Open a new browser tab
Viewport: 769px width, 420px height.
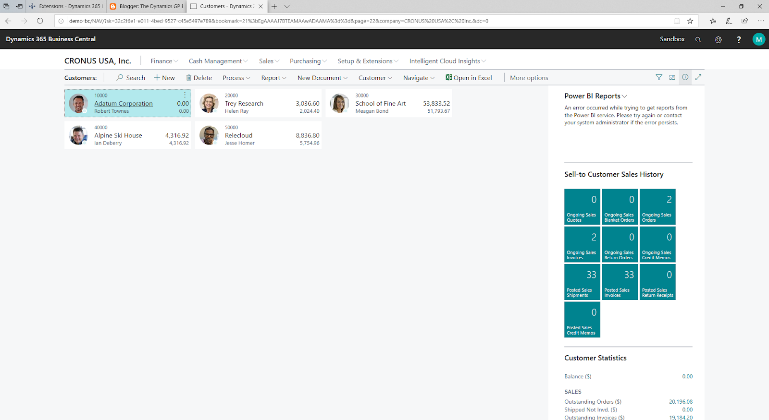click(x=274, y=6)
